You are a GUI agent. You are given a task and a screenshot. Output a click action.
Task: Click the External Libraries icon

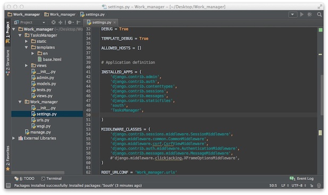21,138
